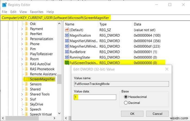Click the Pim folder icon
Image resolution: width=190 pixels, height=121 pixels.
pos(26,49)
